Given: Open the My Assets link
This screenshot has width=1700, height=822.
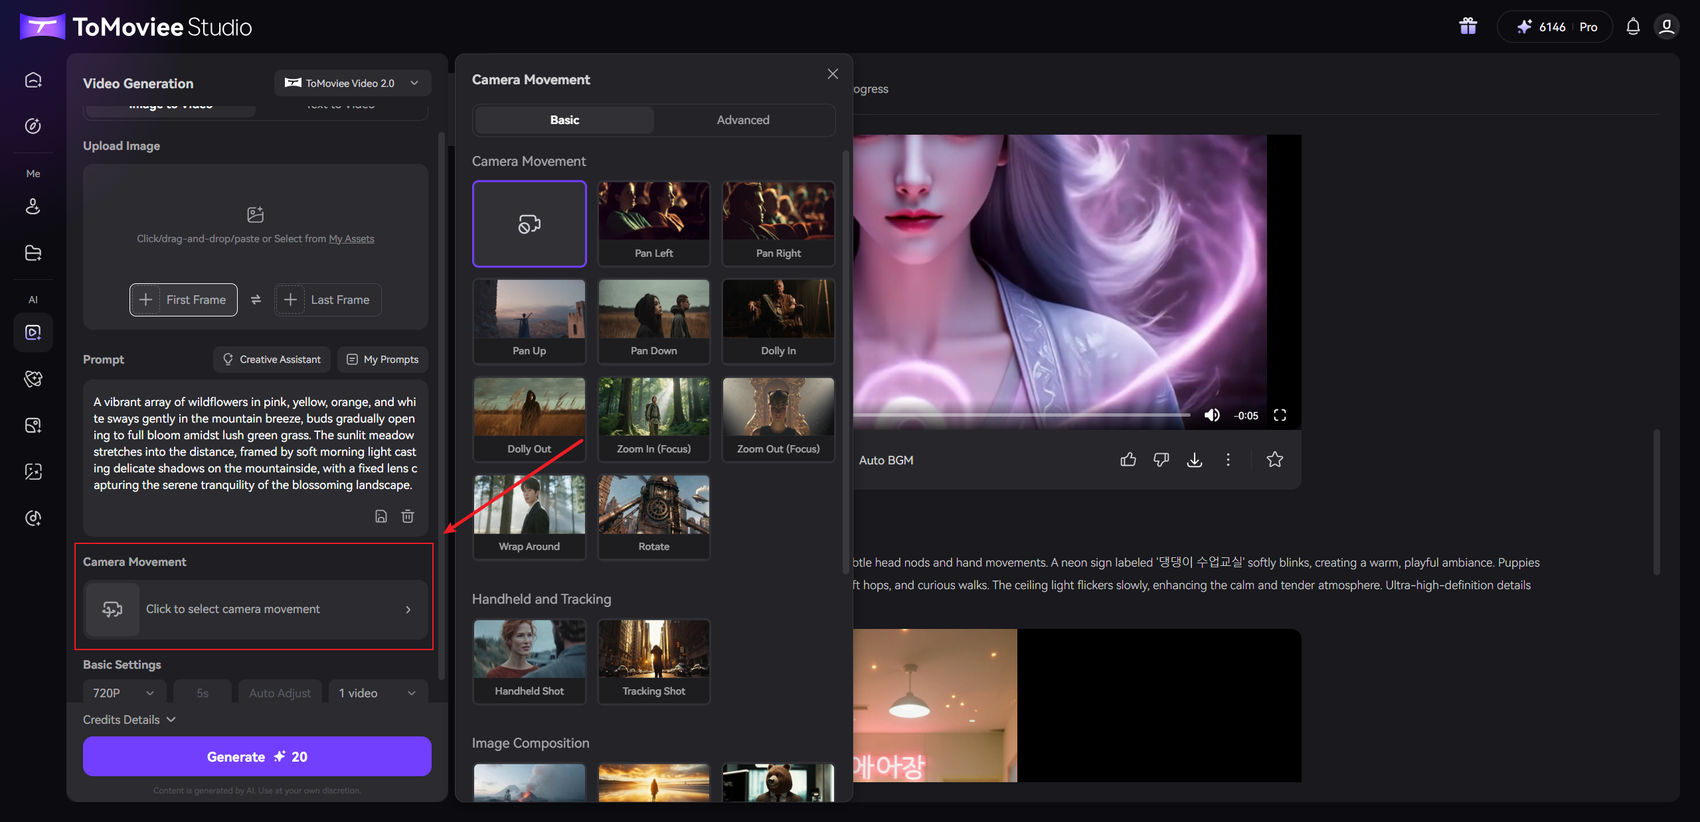Looking at the screenshot, I should coord(351,239).
